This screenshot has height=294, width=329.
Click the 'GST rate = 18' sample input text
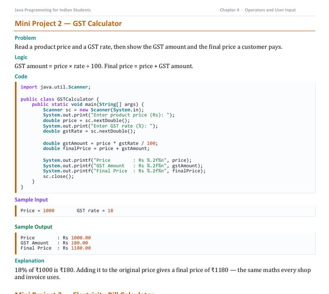click(x=95, y=210)
